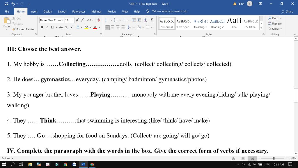Toggle Underline formatting
298x168 pixels.
[x=52, y=27]
